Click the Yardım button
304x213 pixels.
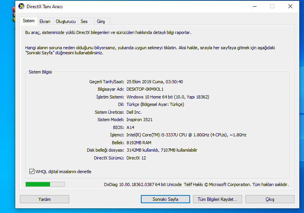pyautogui.click(x=44, y=199)
